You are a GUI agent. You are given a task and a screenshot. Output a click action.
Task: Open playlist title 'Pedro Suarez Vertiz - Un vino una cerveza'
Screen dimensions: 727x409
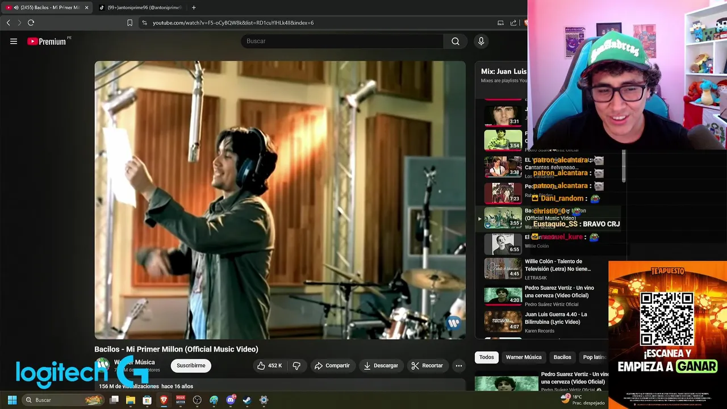559,291
